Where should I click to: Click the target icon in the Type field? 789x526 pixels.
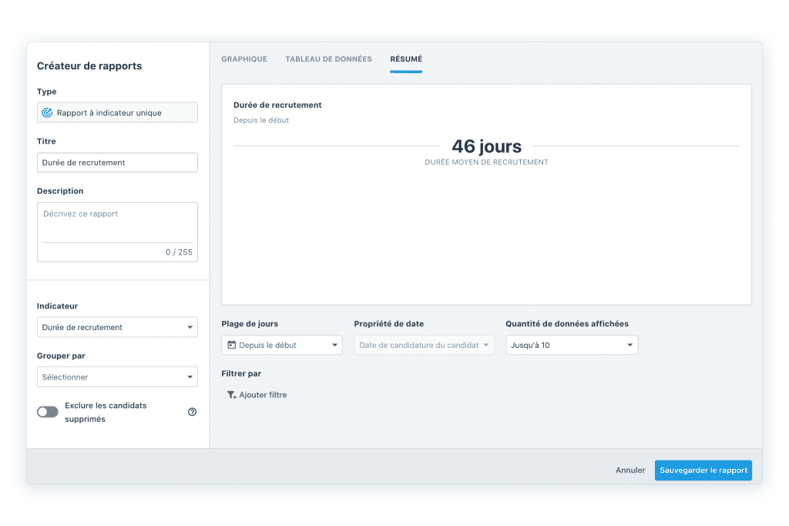(47, 113)
